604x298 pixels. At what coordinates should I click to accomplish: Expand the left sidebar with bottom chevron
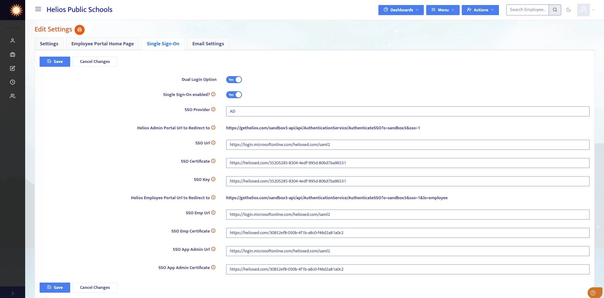pos(13,293)
